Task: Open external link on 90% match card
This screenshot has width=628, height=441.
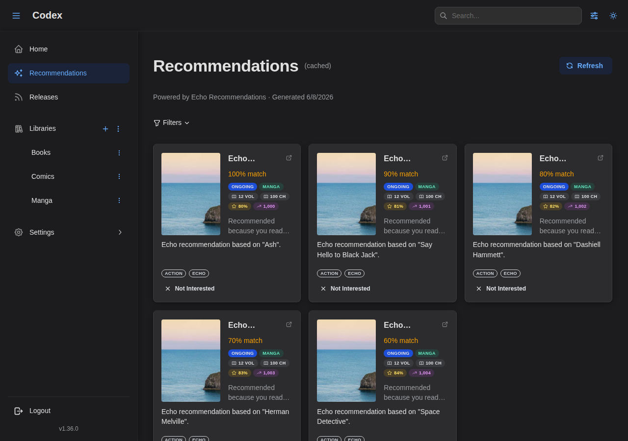Action: point(445,158)
